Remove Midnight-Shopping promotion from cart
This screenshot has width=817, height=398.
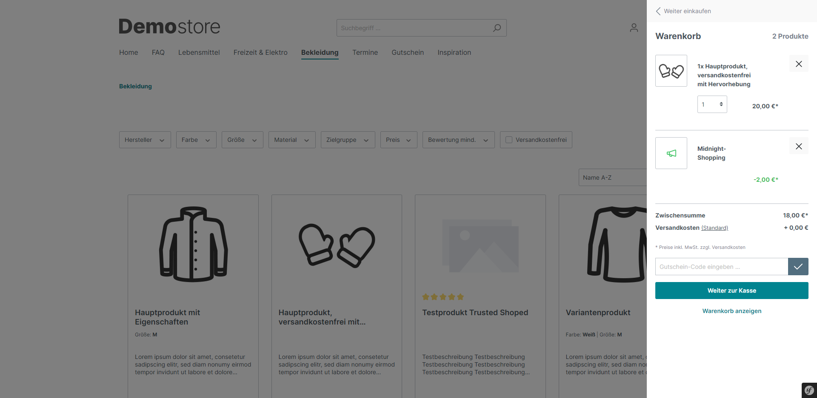(x=798, y=146)
